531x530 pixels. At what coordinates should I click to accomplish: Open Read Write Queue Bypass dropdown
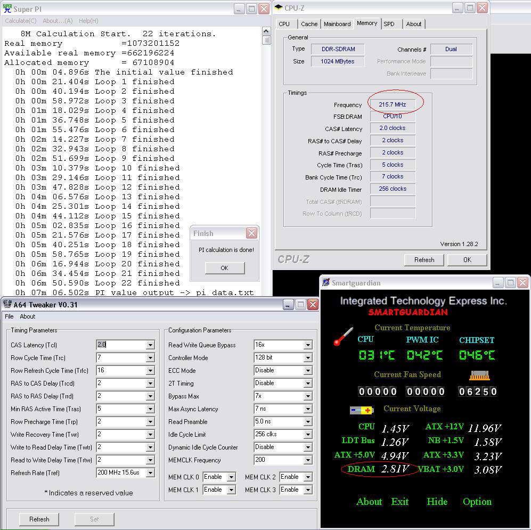click(308, 345)
